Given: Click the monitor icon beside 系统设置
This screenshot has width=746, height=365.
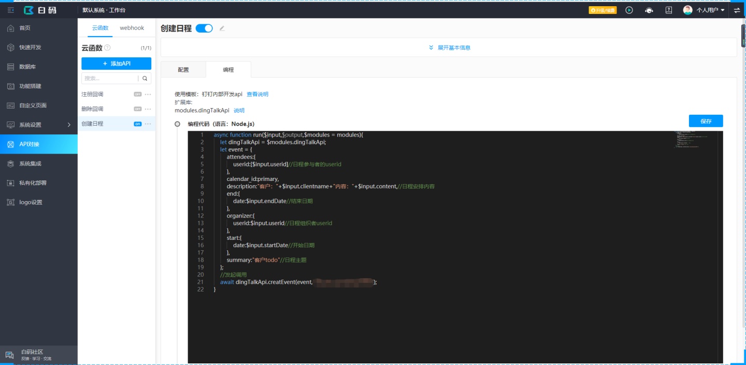Looking at the screenshot, I should point(10,125).
